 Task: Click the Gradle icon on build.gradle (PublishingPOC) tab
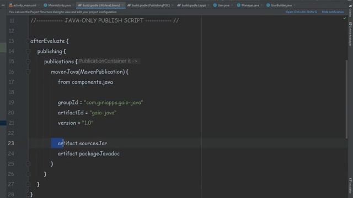(x=129, y=5)
